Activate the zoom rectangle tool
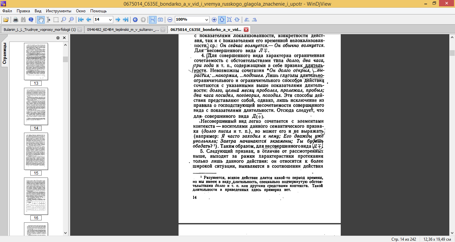 (71, 20)
